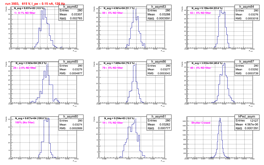Click Mean value 0.03277 in h_asym86
The height and width of the screenshot is (165, 264).
(165, 70)
